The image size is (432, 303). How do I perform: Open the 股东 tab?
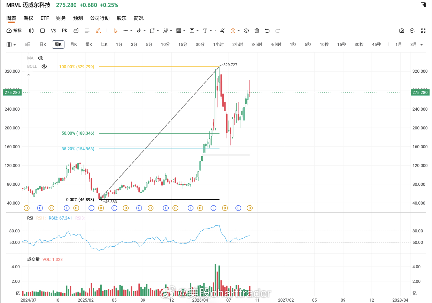[122, 18]
